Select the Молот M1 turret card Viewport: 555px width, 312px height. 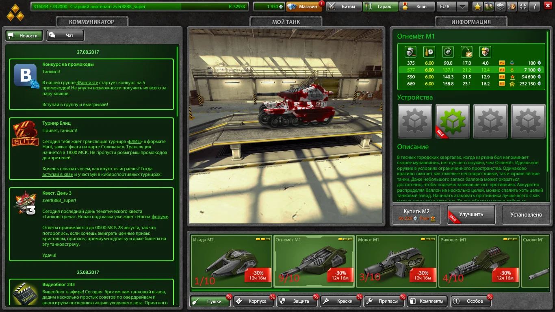coord(397,261)
